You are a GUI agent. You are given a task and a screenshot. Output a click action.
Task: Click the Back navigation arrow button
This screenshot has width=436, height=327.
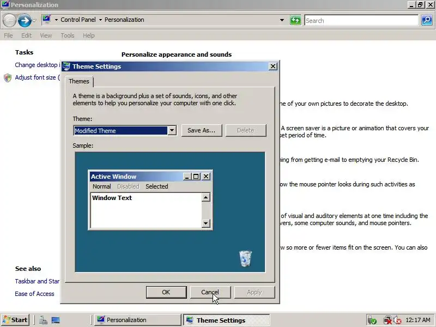9,20
